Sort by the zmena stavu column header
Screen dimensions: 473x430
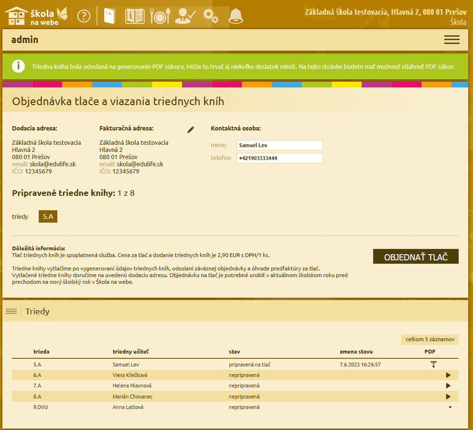point(356,352)
